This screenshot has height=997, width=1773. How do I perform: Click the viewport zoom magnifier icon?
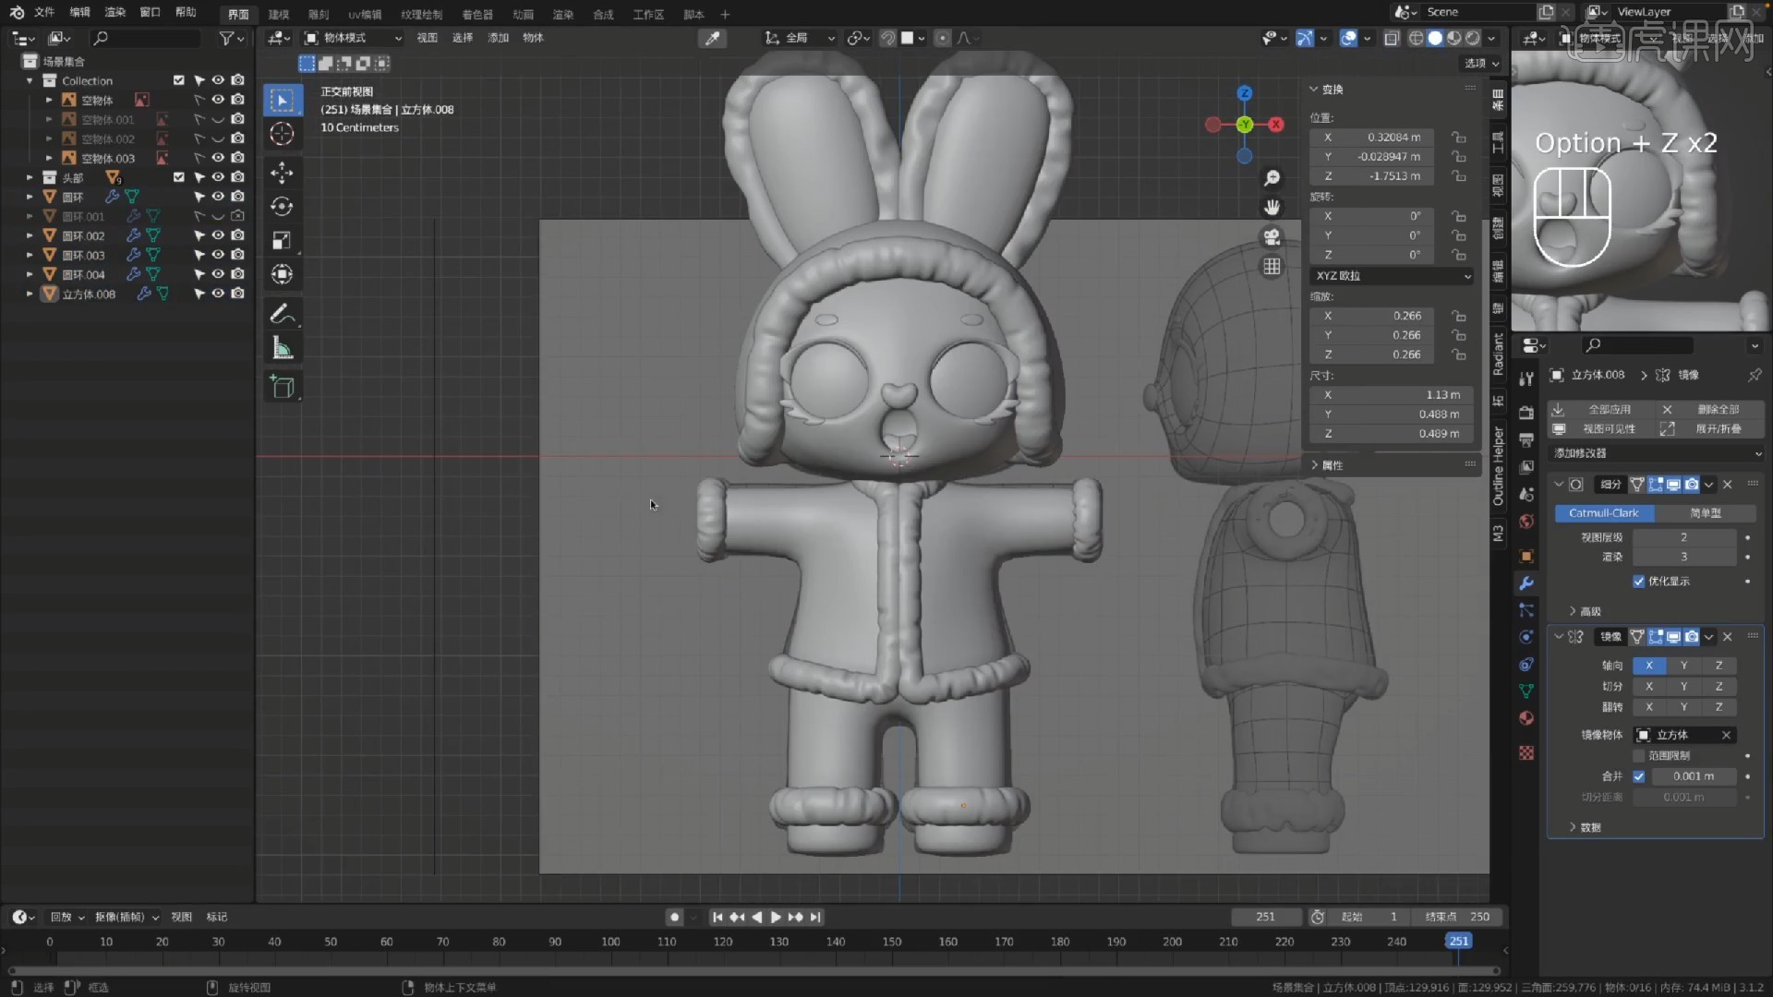(x=1272, y=178)
